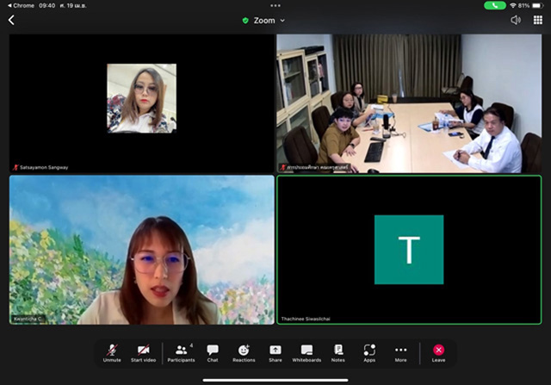Start video from the meeting toolbar
This screenshot has height=385, width=551.
point(143,351)
